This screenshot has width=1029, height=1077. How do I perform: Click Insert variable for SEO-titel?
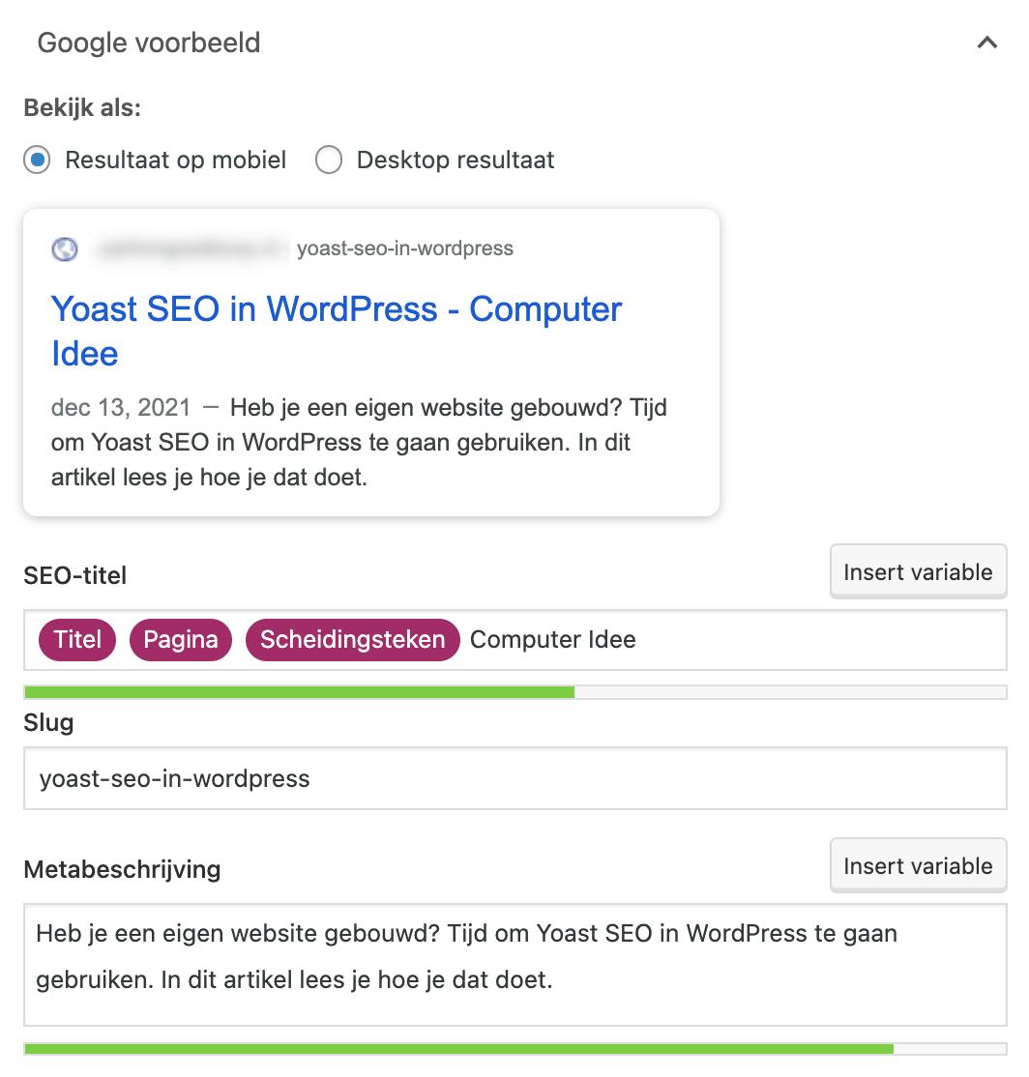click(x=917, y=572)
